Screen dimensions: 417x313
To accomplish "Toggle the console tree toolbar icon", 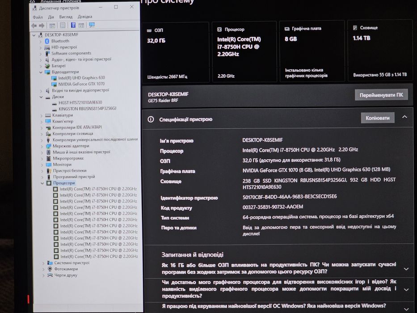I will coord(52,25).
